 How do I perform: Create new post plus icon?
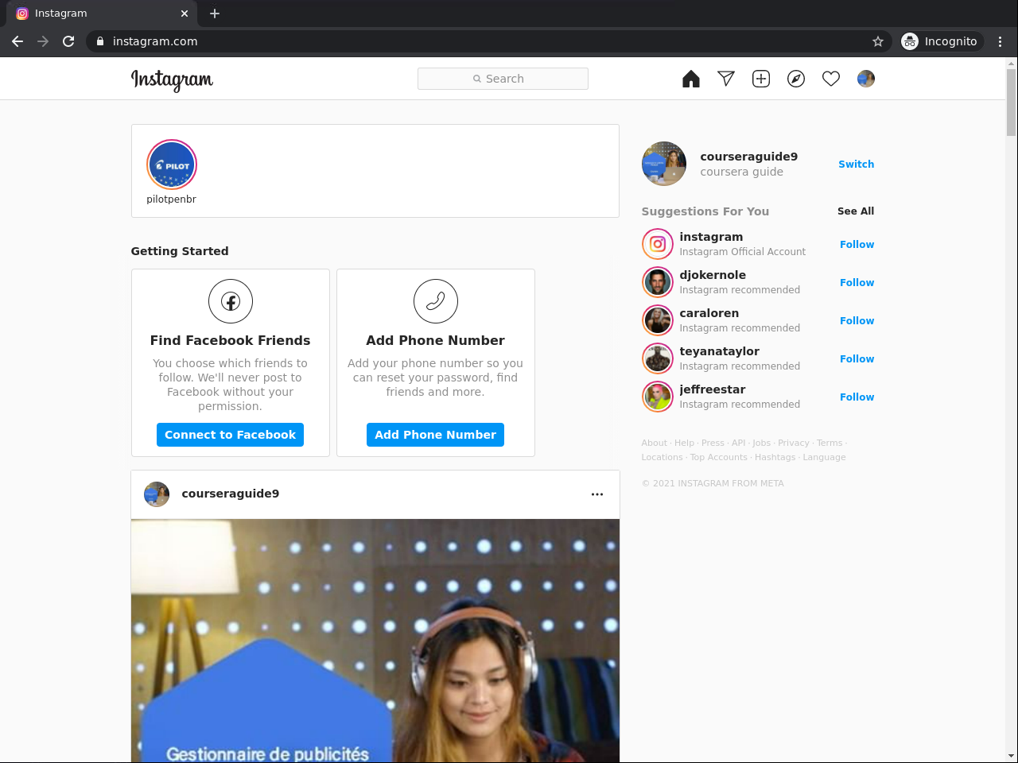[x=761, y=79]
